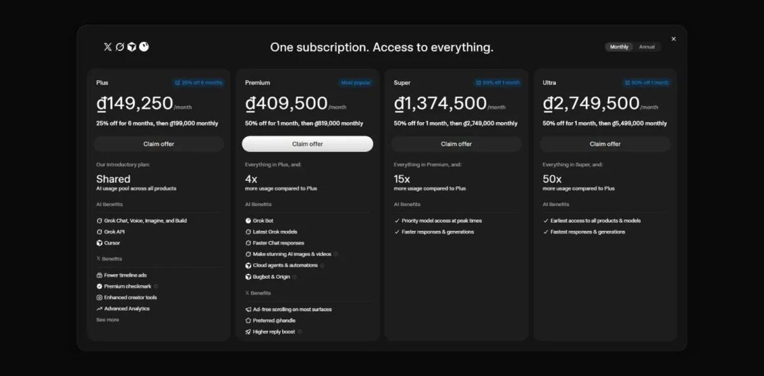Click rocket icon beside Higher reply boost
The width and height of the screenshot is (764, 376).
pos(248,331)
